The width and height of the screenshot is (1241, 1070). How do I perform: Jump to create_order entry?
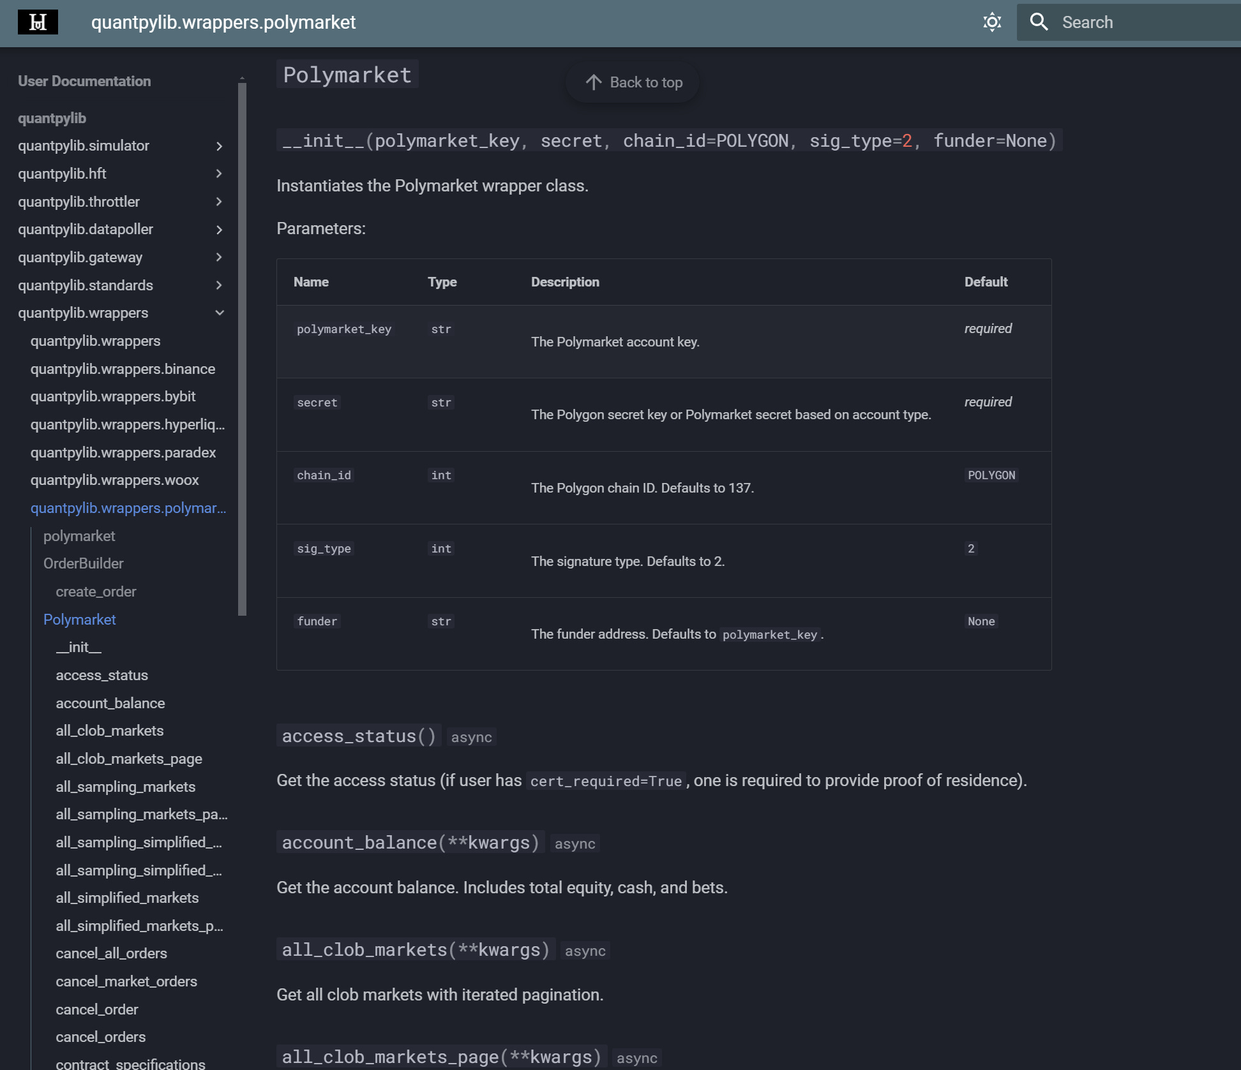[96, 592]
